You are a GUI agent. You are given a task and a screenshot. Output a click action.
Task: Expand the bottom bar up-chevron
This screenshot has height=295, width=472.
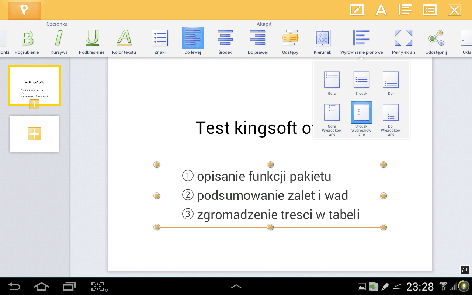(236, 286)
